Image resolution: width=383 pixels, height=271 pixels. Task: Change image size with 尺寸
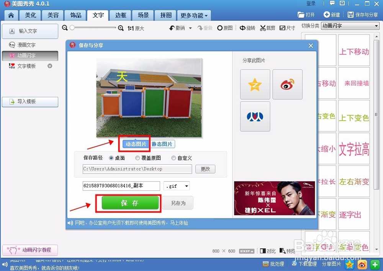[x=287, y=28]
